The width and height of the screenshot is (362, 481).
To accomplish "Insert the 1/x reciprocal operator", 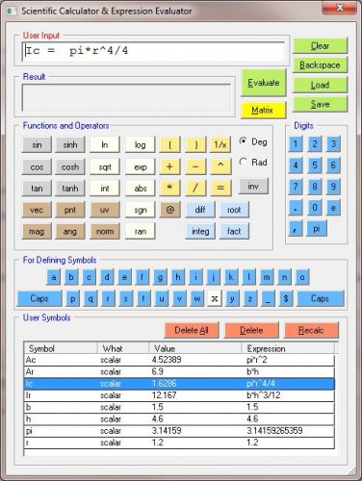I will coord(220,144).
